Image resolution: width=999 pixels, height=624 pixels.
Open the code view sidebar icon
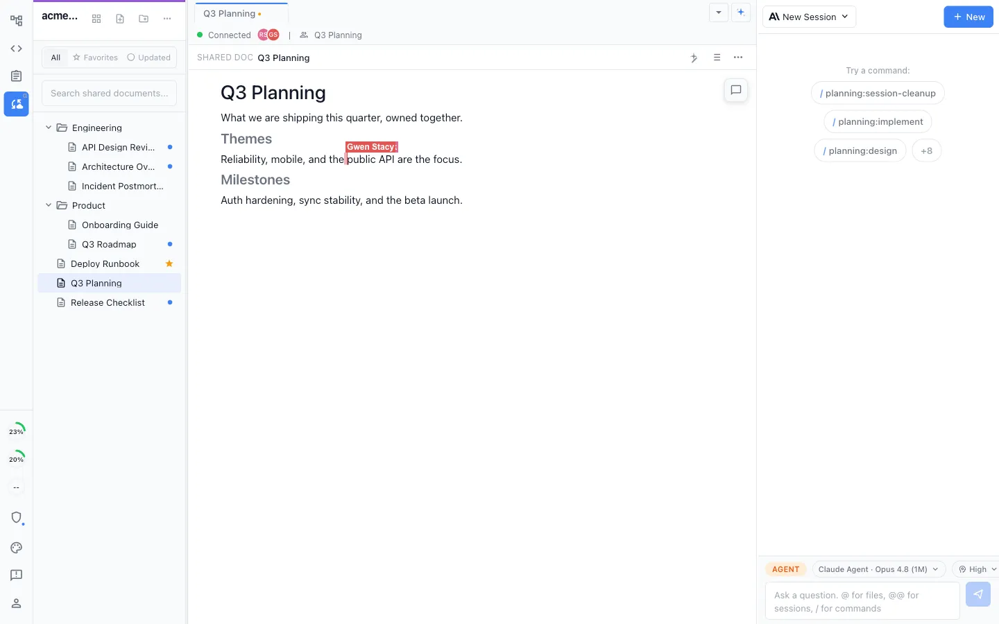click(16, 49)
